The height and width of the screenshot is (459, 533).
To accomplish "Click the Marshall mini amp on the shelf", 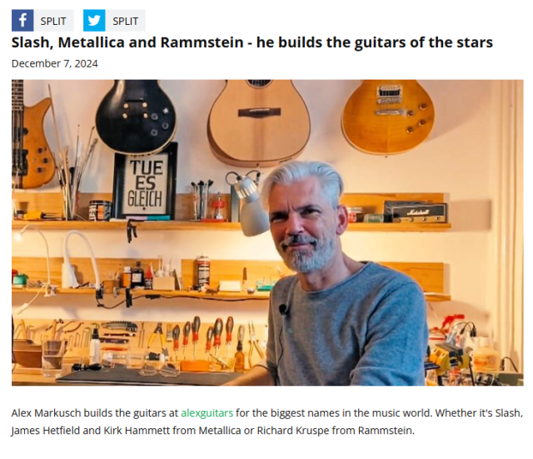I will [x=416, y=212].
